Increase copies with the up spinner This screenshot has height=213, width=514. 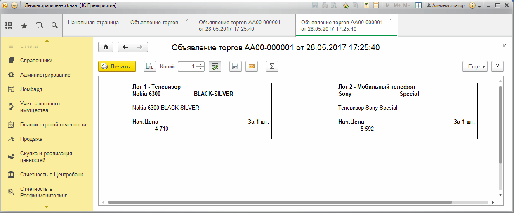click(200, 64)
